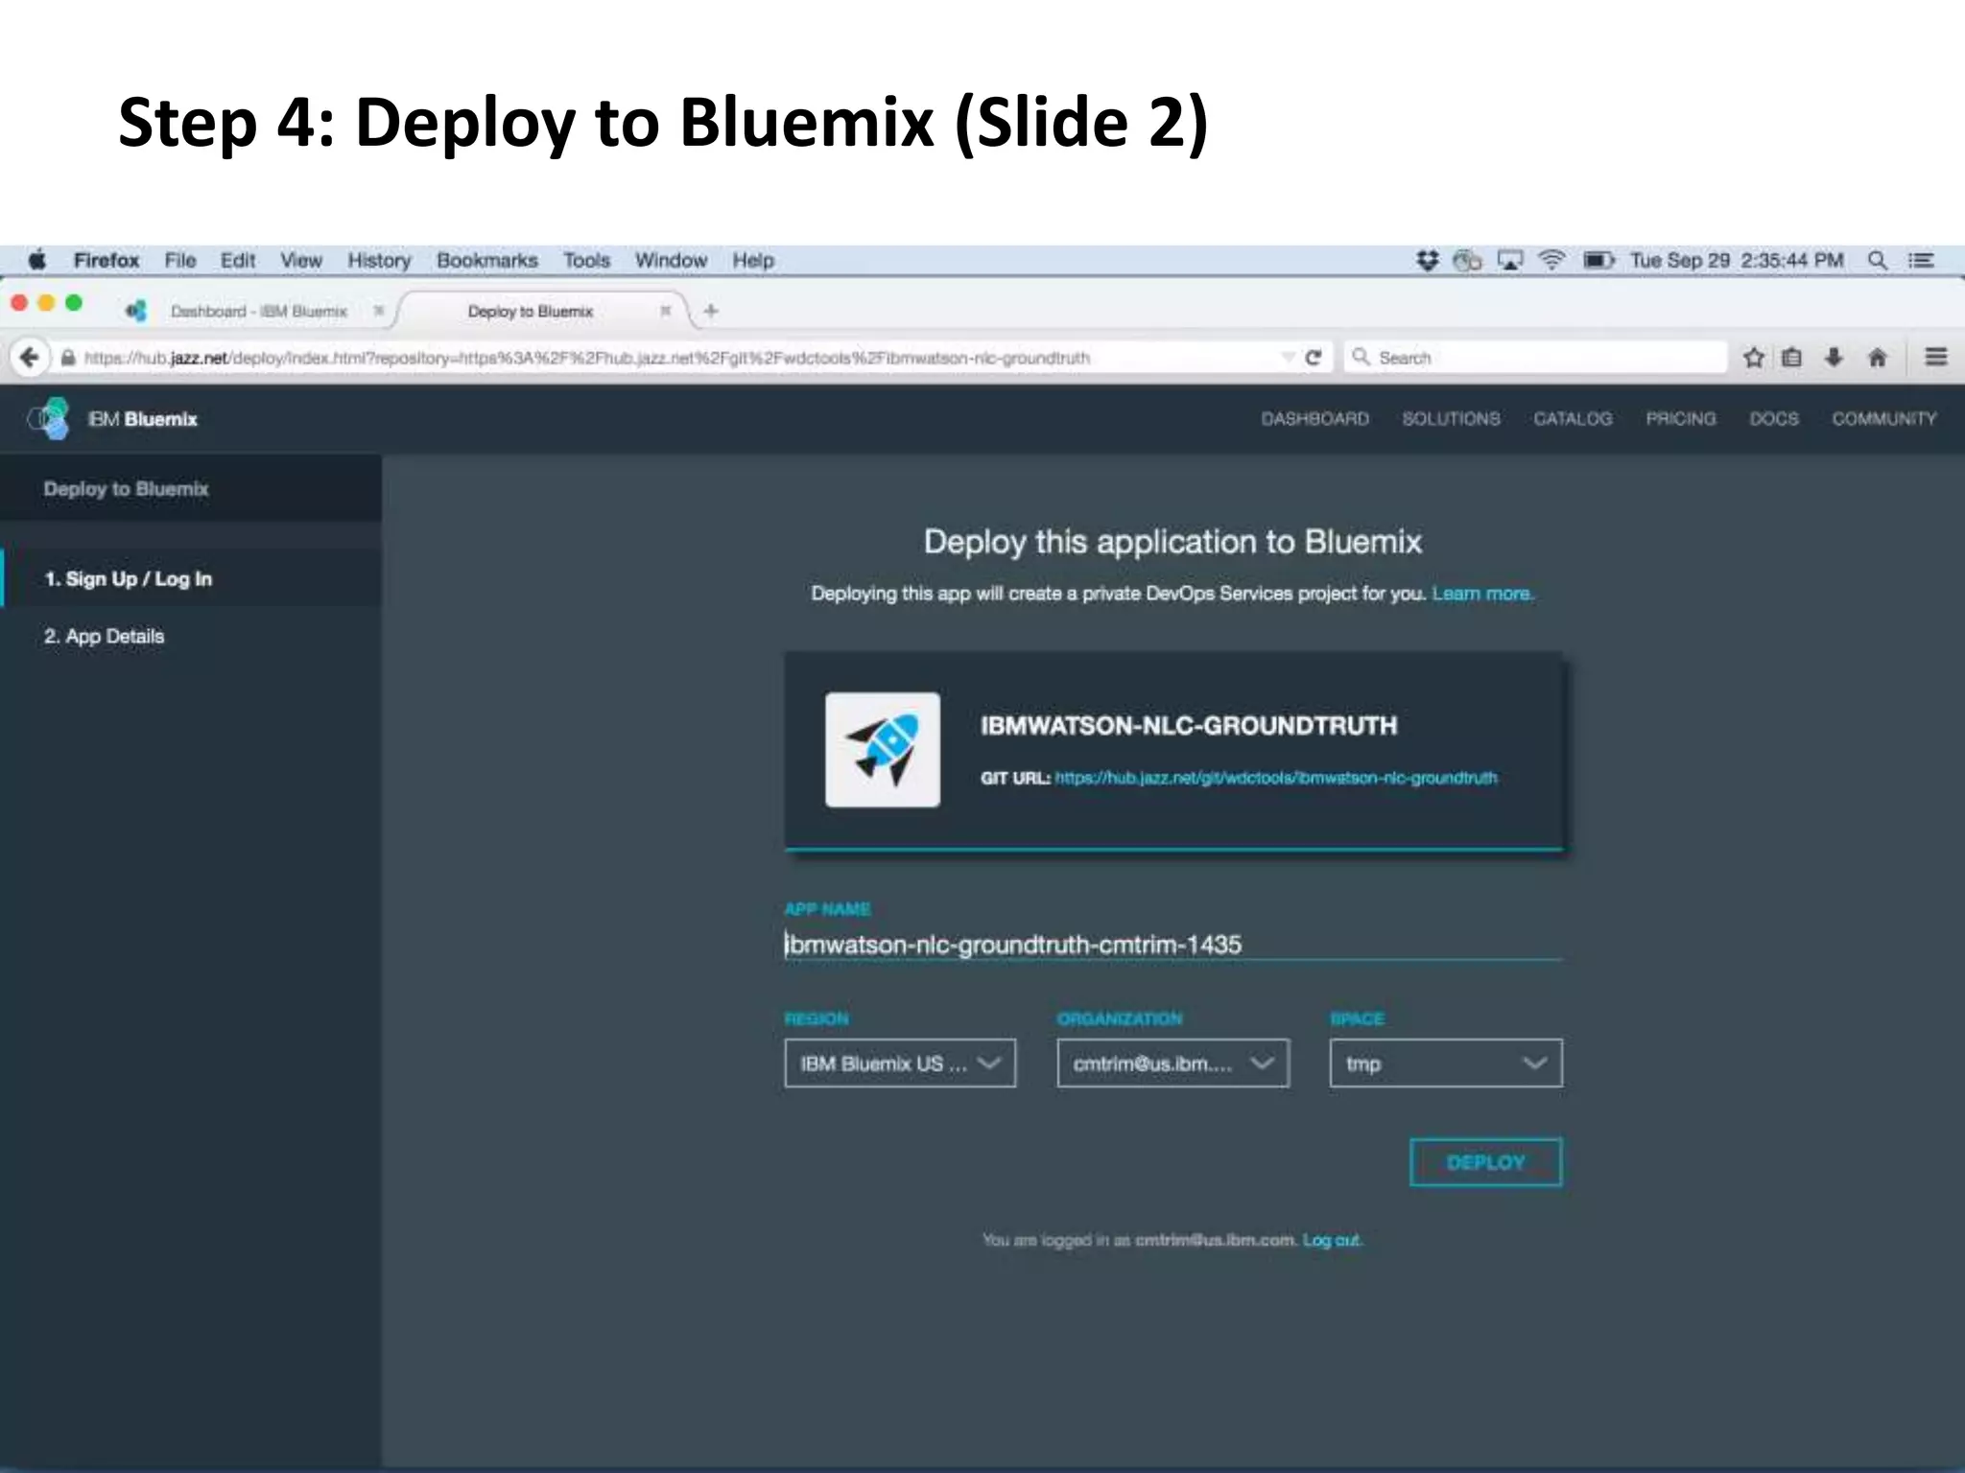
Task: Click the Firefox Search box
Action: pyautogui.click(x=1535, y=358)
